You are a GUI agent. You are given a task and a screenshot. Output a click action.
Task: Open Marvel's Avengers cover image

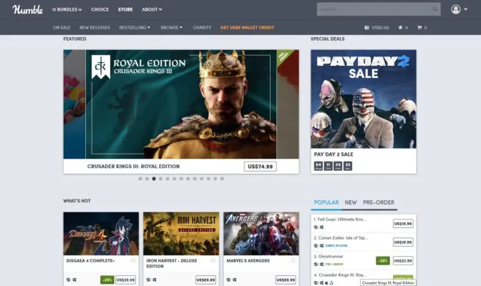click(261, 234)
